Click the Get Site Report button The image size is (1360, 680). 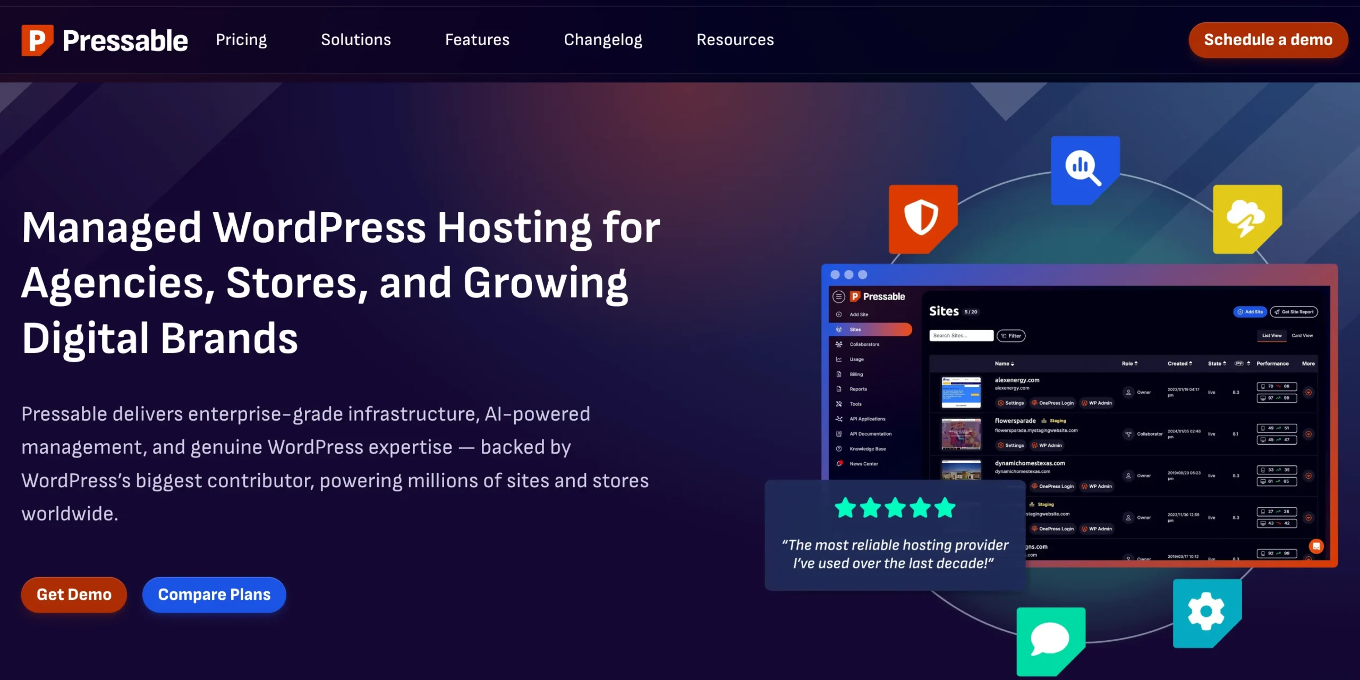point(1294,312)
